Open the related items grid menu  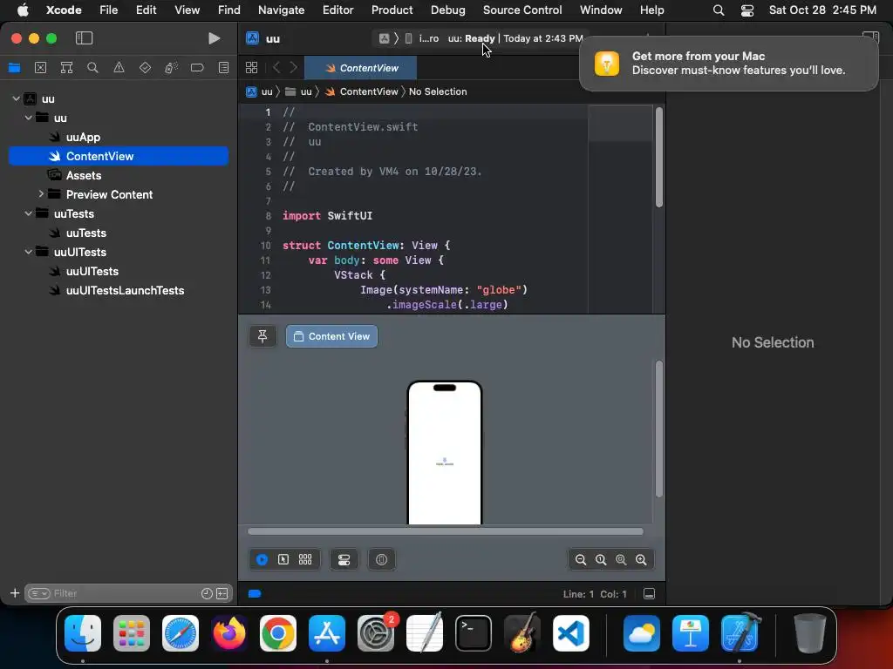251,68
